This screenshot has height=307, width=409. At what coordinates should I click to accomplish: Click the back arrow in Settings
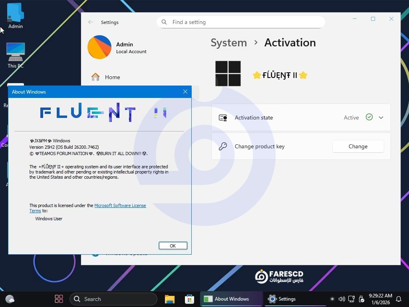(x=91, y=22)
